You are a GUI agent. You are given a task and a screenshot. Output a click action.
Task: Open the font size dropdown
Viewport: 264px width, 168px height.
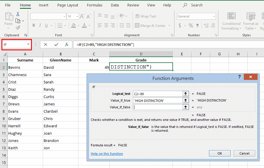[77, 16]
